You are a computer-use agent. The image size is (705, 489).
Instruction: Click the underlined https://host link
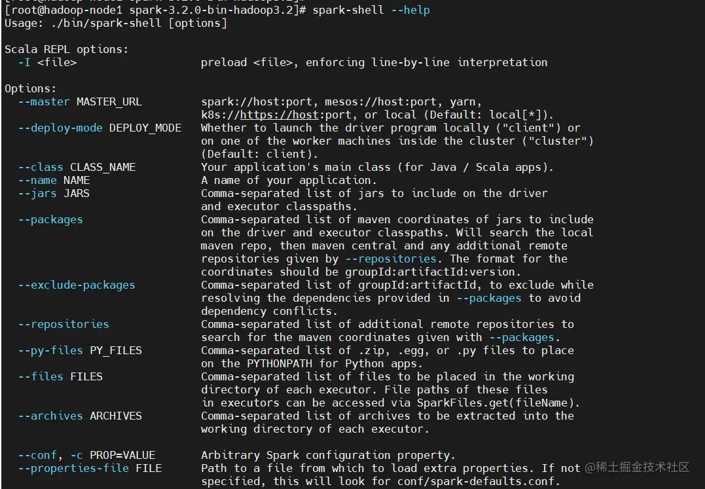click(x=280, y=115)
